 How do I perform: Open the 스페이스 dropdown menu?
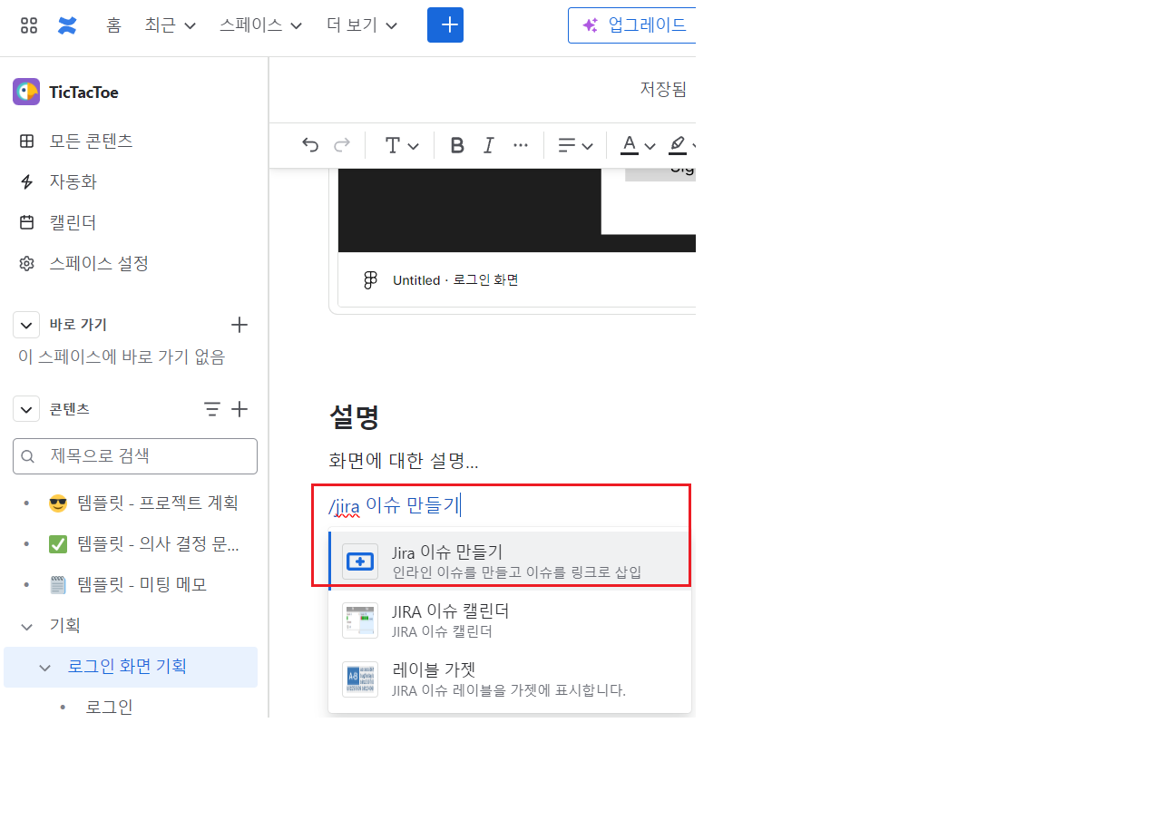[261, 25]
